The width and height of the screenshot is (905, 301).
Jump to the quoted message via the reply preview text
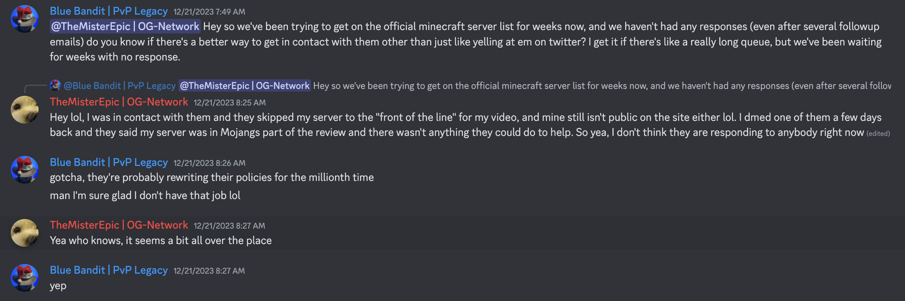(540, 85)
